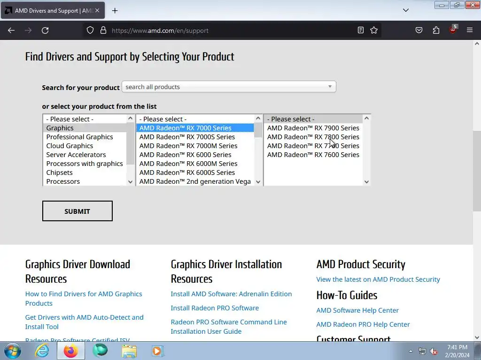Image resolution: width=481 pixels, height=360 pixels.
Task: Click model list scroll-down arrow
Action: (x=366, y=182)
